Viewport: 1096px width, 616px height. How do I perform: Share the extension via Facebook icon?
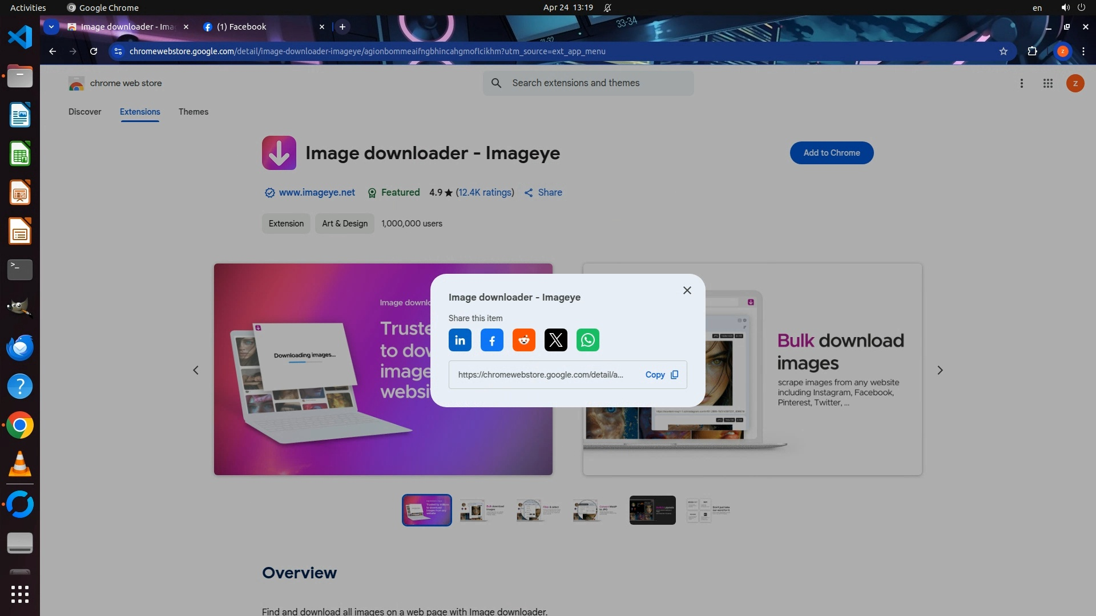coord(491,341)
